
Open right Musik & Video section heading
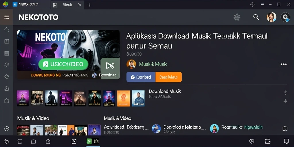pyautogui.click(x=117, y=118)
